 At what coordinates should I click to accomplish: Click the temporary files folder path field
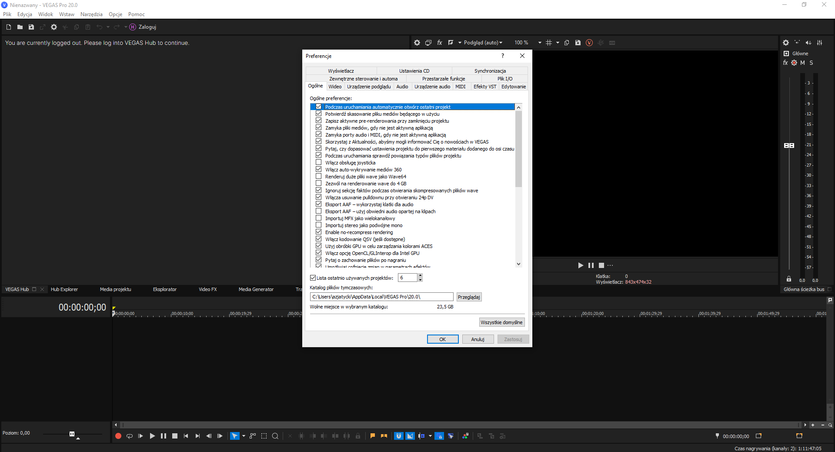[x=381, y=297]
